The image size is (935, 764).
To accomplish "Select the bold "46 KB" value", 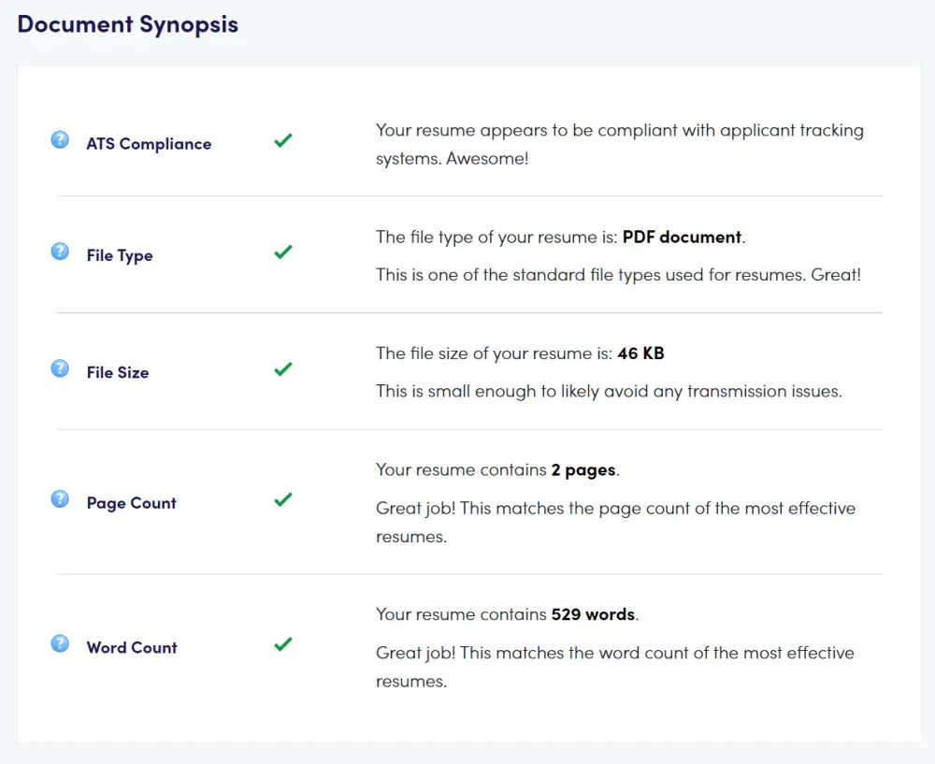I will pyautogui.click(x=640, y=353).
